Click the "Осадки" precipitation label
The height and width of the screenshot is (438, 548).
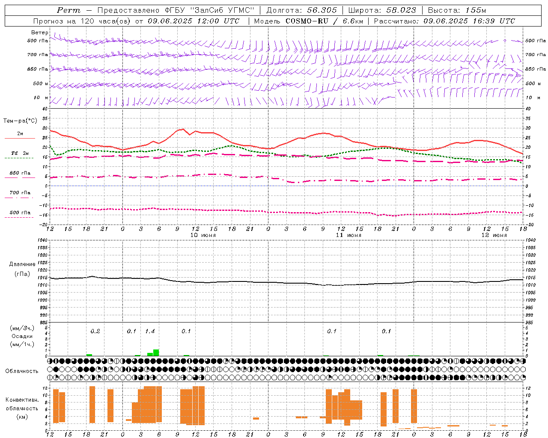[22, 336]
